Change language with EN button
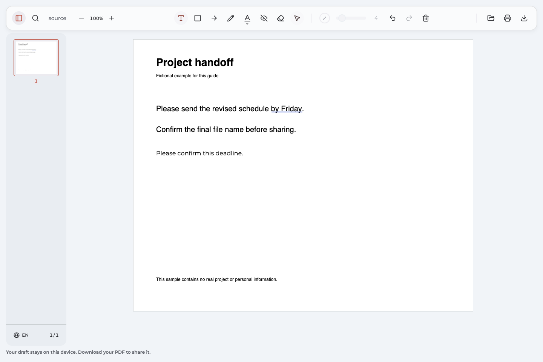Viewport: 543px width, 362px height. [x=21, y=335]
